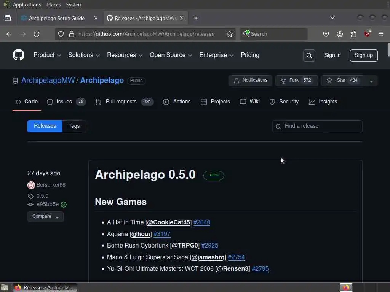Image resolution: width=390 pixels, height=292 pixels.
Task: Click Berserker66's avatar image
Action: coord(31,185)
